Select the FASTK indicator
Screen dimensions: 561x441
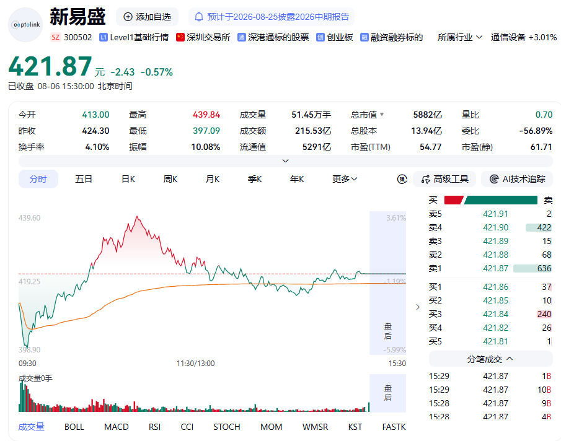click(394, 427)
